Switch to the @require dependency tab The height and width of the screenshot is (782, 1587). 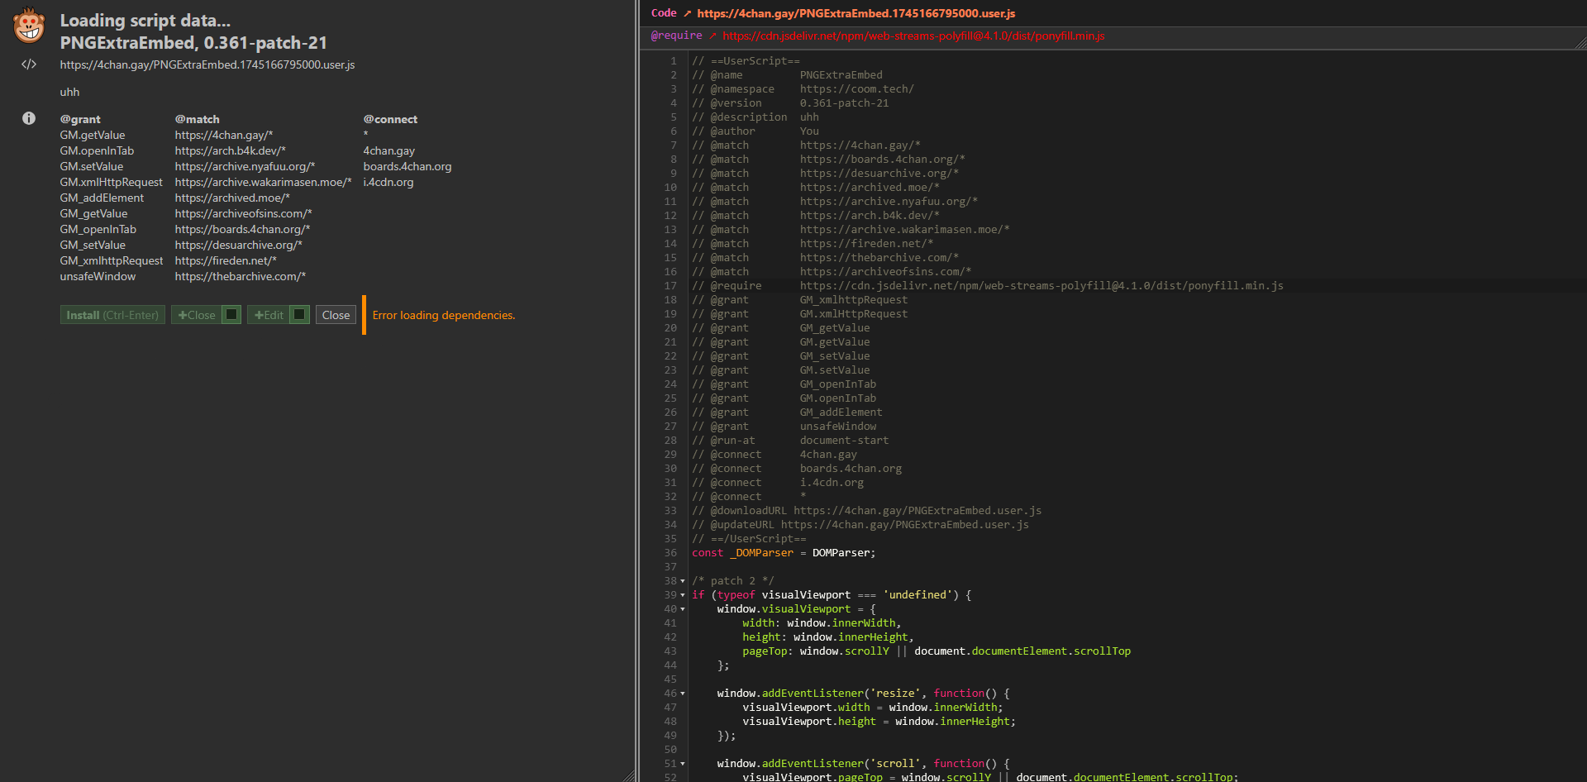point(676,36)
